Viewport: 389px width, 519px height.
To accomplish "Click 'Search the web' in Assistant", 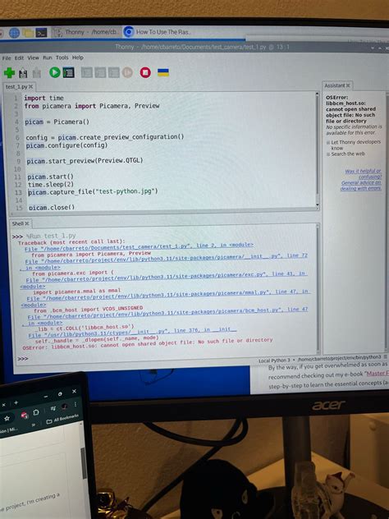I will click(x=348, y=154).
